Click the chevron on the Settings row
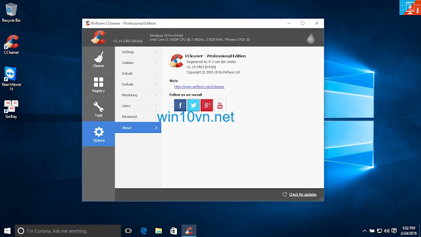Screen dimensions: 421x237 [156, 52]
